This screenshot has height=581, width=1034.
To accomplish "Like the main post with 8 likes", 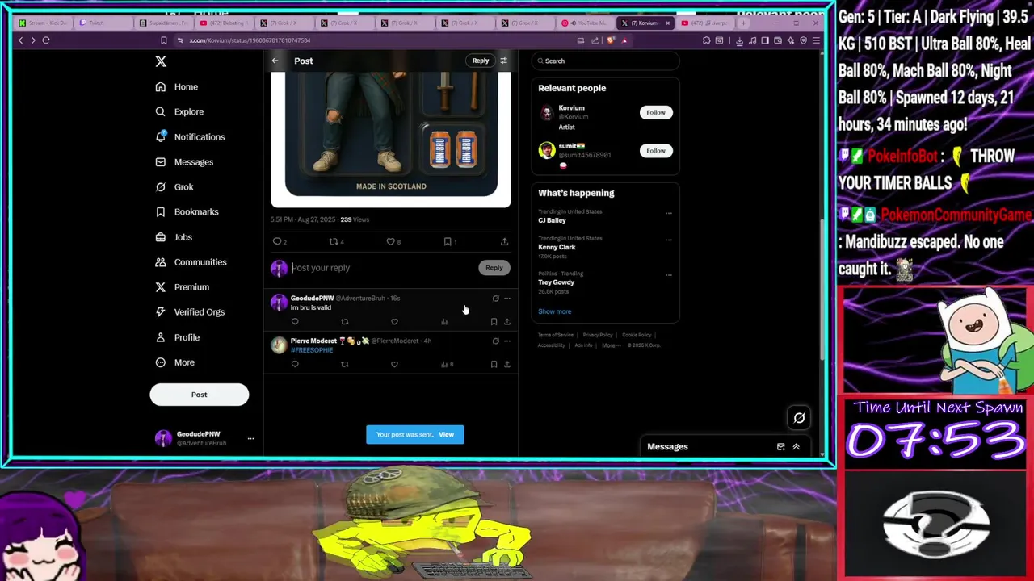I will point(391,241).
